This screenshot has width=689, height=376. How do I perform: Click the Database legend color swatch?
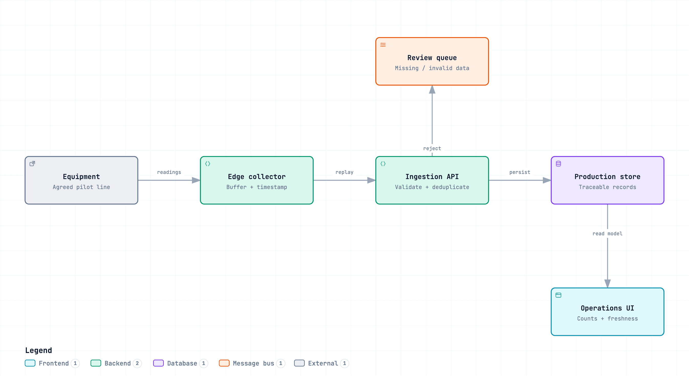158,363
